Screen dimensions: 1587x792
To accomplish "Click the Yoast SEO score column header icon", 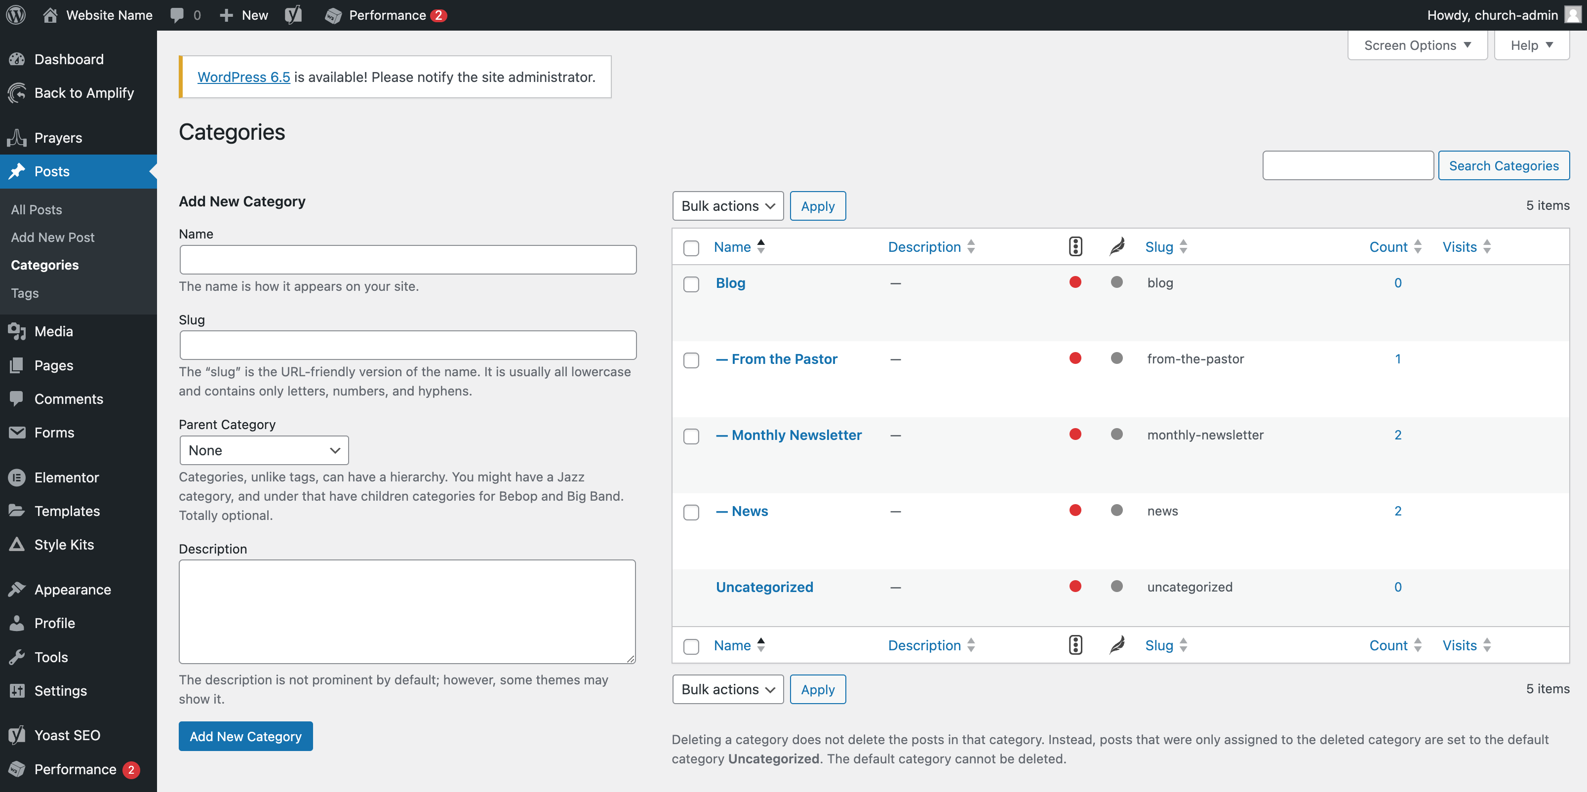I will click(x=1075, y=247).
